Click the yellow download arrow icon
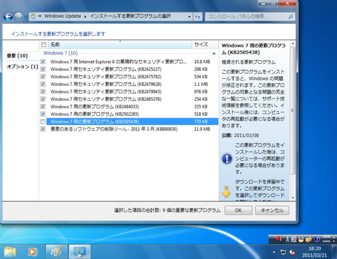 click(226, 192)
